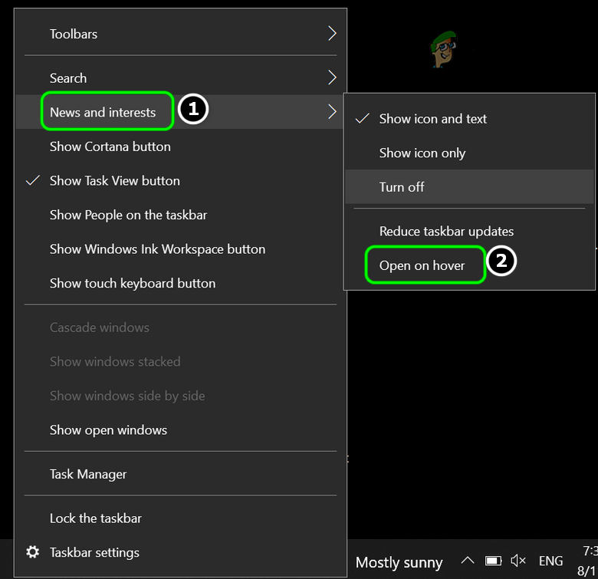Show hidden icons with tray chevron
The width and height of the screenshot is (598, 579).
pos(467,561)
